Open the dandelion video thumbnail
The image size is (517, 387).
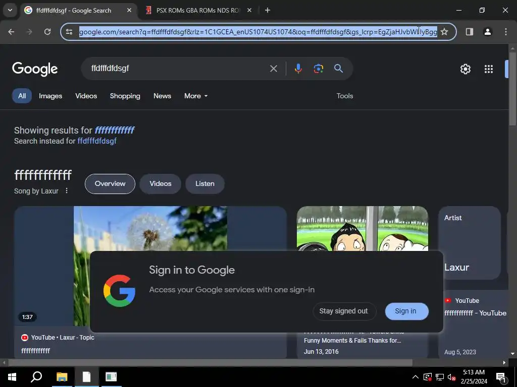(x=150, y=228)
